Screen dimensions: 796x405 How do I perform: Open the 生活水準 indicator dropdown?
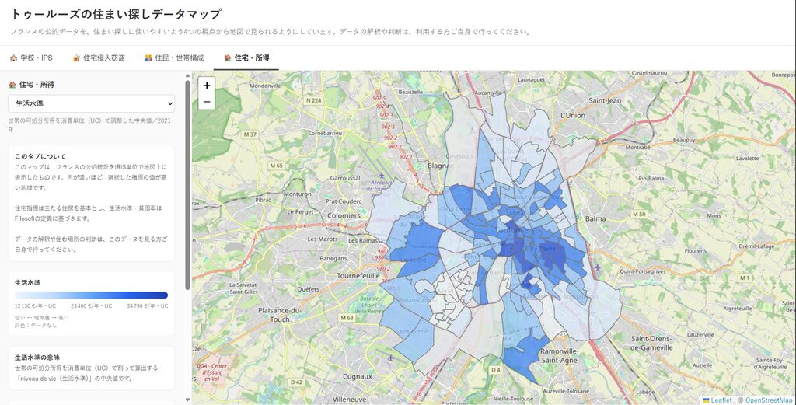(x=92, y=103)
